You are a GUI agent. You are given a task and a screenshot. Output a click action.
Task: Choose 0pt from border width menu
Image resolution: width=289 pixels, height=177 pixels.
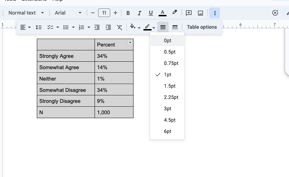[x=168, y=40]
